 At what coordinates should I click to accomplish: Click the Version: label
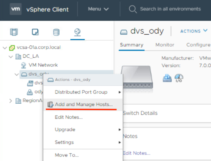(171, 66)
